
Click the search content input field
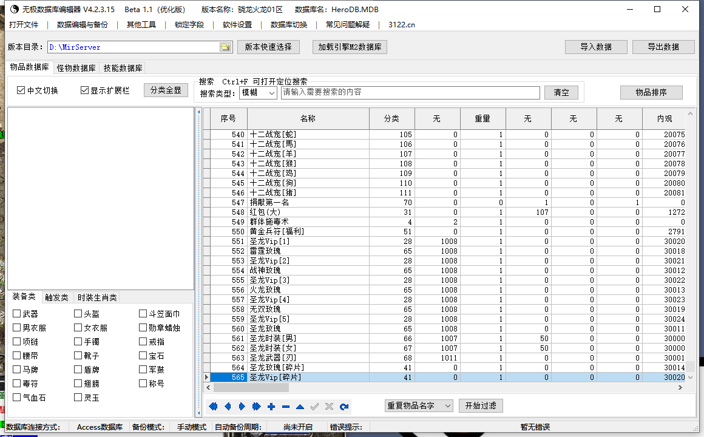tap(410, 92)
